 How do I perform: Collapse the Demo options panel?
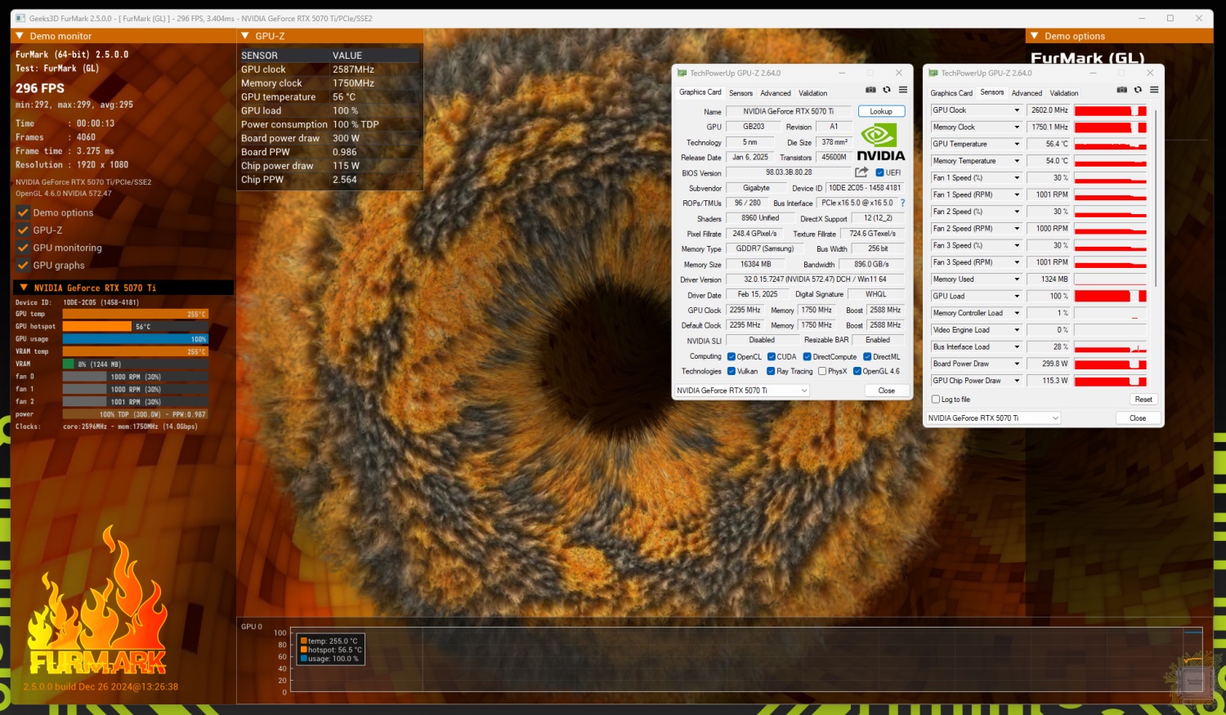pyautogui.click(x=1035, y=36)
